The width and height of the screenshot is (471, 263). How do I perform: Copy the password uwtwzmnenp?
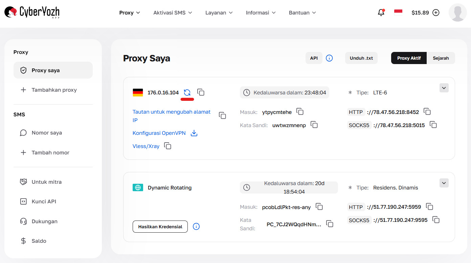pyautogui.click(x=314, y=124)
